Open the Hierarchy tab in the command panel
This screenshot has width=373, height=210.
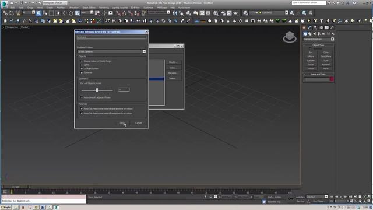(x=315, y=27)
